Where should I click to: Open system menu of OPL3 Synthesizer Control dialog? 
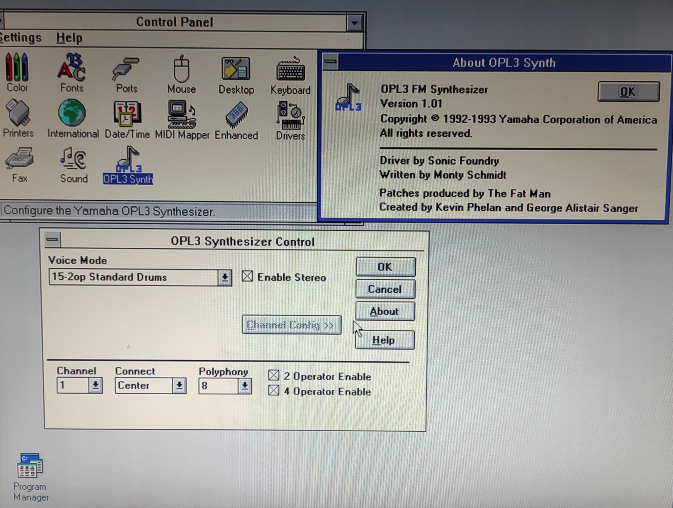(x=52, y=239)
